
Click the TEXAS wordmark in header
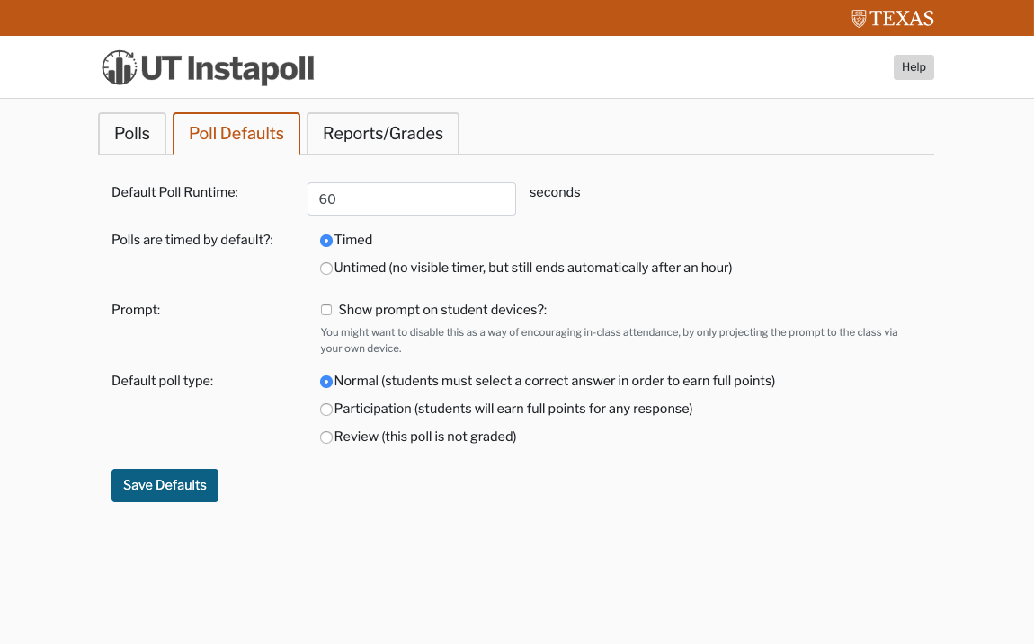coord(902,18)
